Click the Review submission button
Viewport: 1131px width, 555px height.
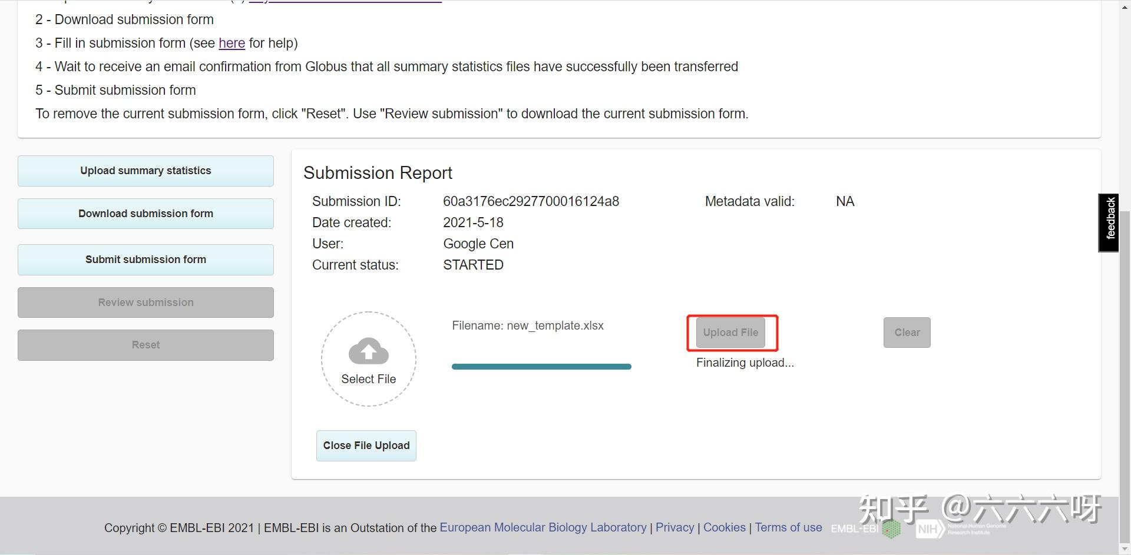[145, 303]
